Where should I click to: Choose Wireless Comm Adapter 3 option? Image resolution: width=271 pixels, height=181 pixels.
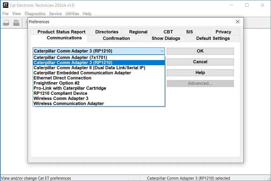click(x=99, y=99)
